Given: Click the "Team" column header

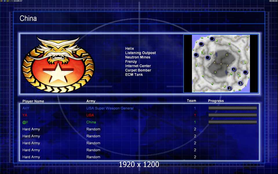Looking at the screenshot, I should pyautogui.click(x=191, y=101).
